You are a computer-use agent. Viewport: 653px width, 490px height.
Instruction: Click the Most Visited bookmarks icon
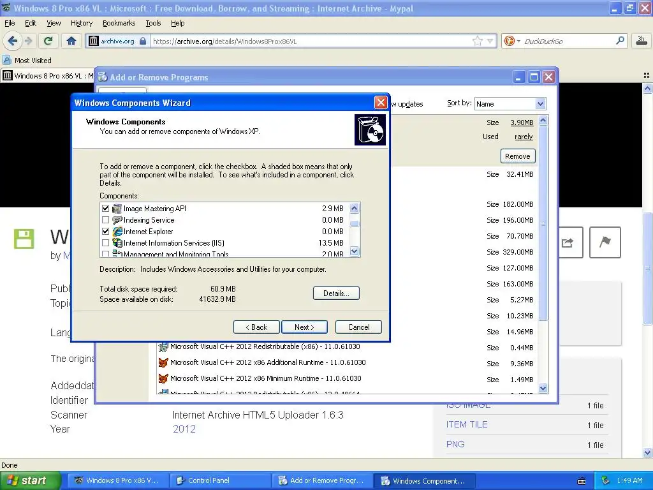point(6,61)
